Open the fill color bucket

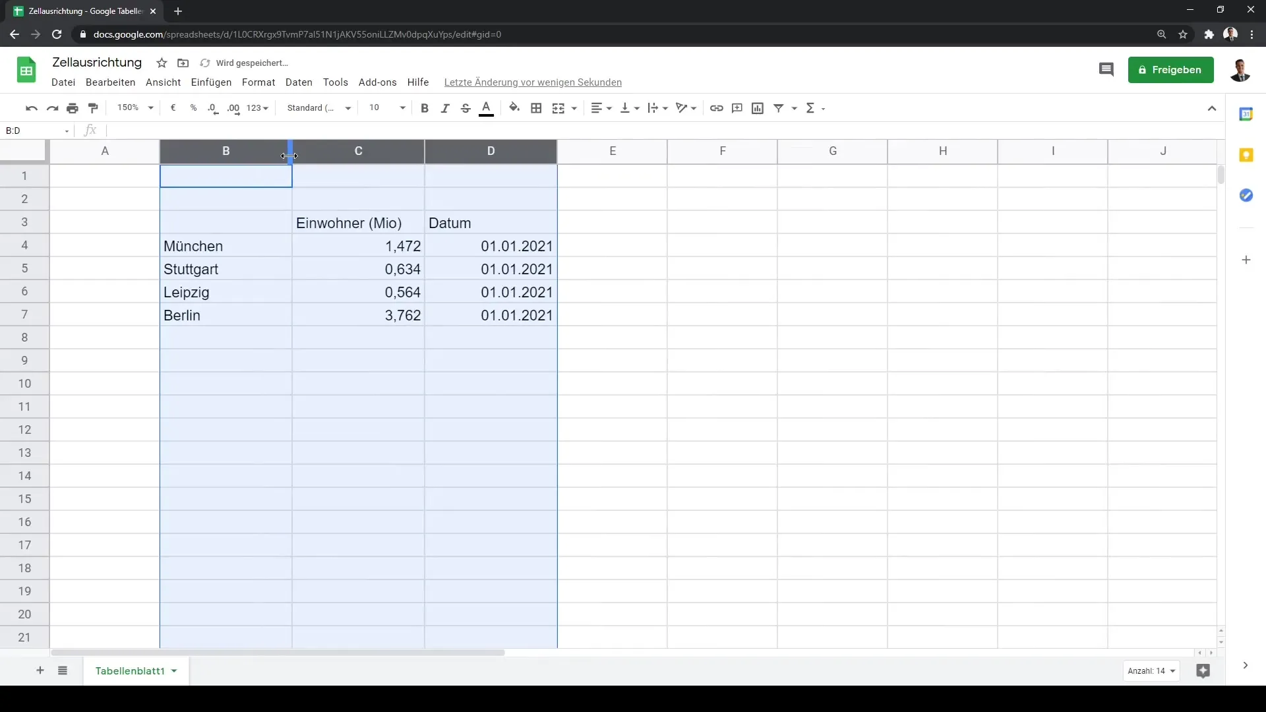tap(514, 108)
